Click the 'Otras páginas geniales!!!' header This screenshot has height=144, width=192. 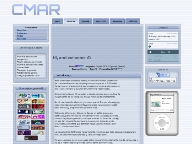tap(31, 88)
